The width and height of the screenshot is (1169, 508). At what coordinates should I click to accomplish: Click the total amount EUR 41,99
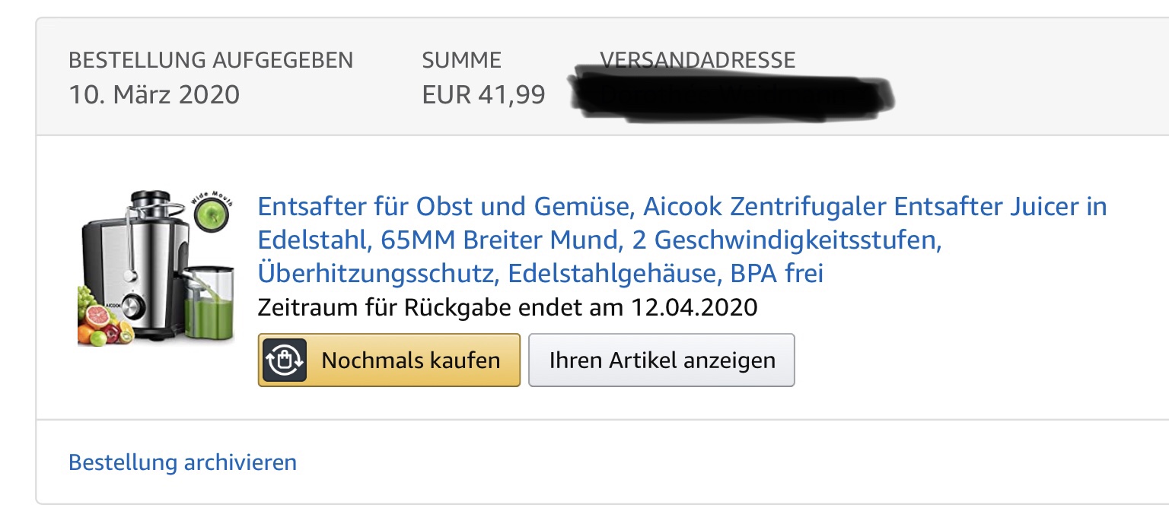coord(483,95)
